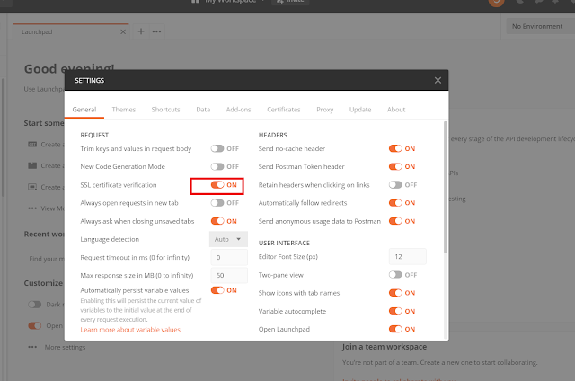Open the Language detection Auto dropdown
The width and height of the screenshot is (575, 381).
click(228, 239)
